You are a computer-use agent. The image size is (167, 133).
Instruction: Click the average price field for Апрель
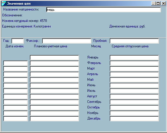[134, 74]
